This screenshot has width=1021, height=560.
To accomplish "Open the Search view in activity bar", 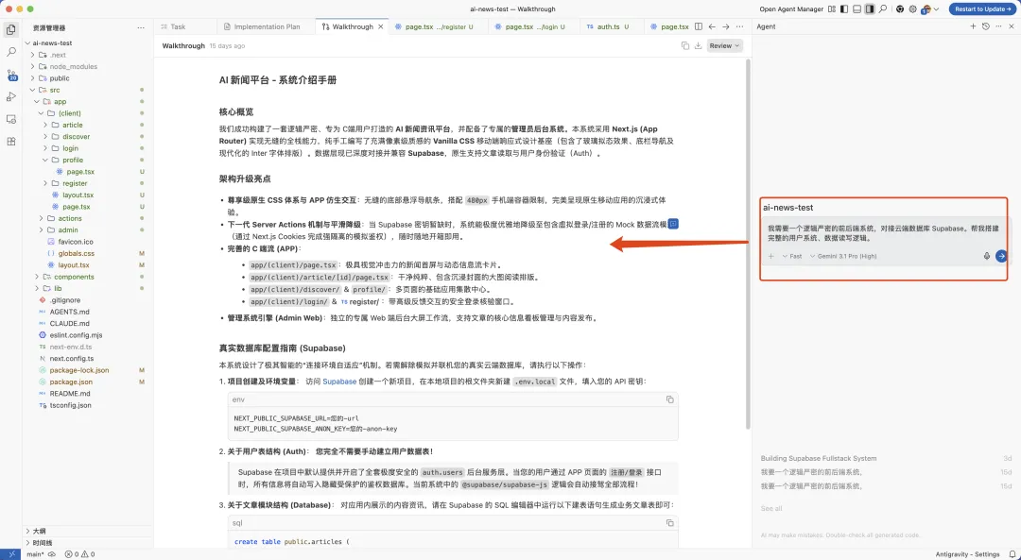I will tap(11, 51).
